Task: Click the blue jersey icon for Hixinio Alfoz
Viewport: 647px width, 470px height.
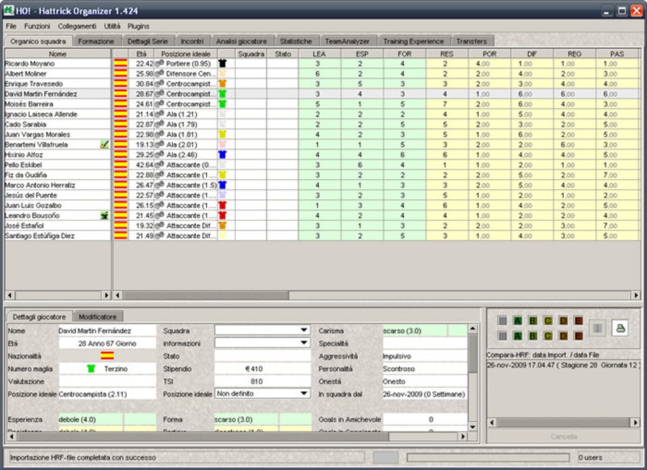Action: (223, 155)
